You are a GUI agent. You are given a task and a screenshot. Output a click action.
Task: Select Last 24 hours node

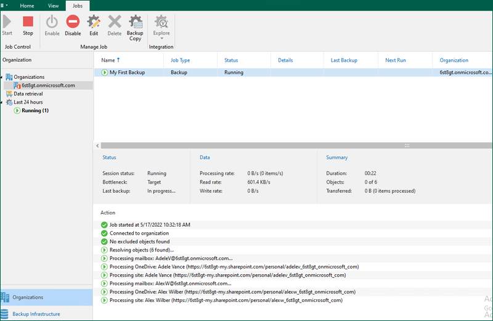pos(28,102)
